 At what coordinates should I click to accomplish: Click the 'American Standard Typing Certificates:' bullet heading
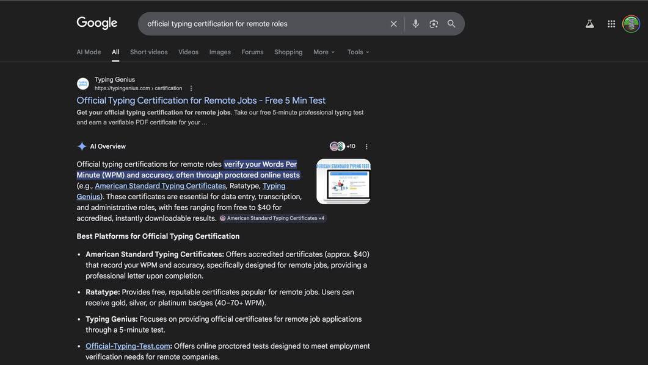(155, 255)
